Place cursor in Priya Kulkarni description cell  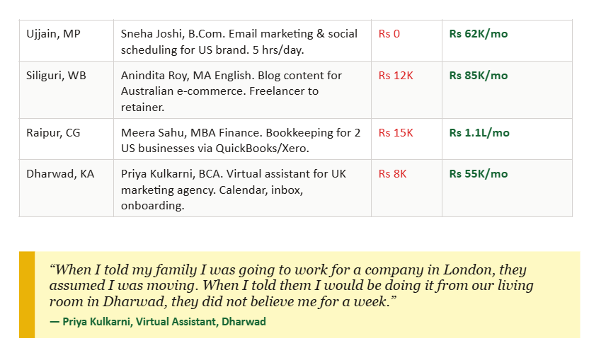click(233, 190)
